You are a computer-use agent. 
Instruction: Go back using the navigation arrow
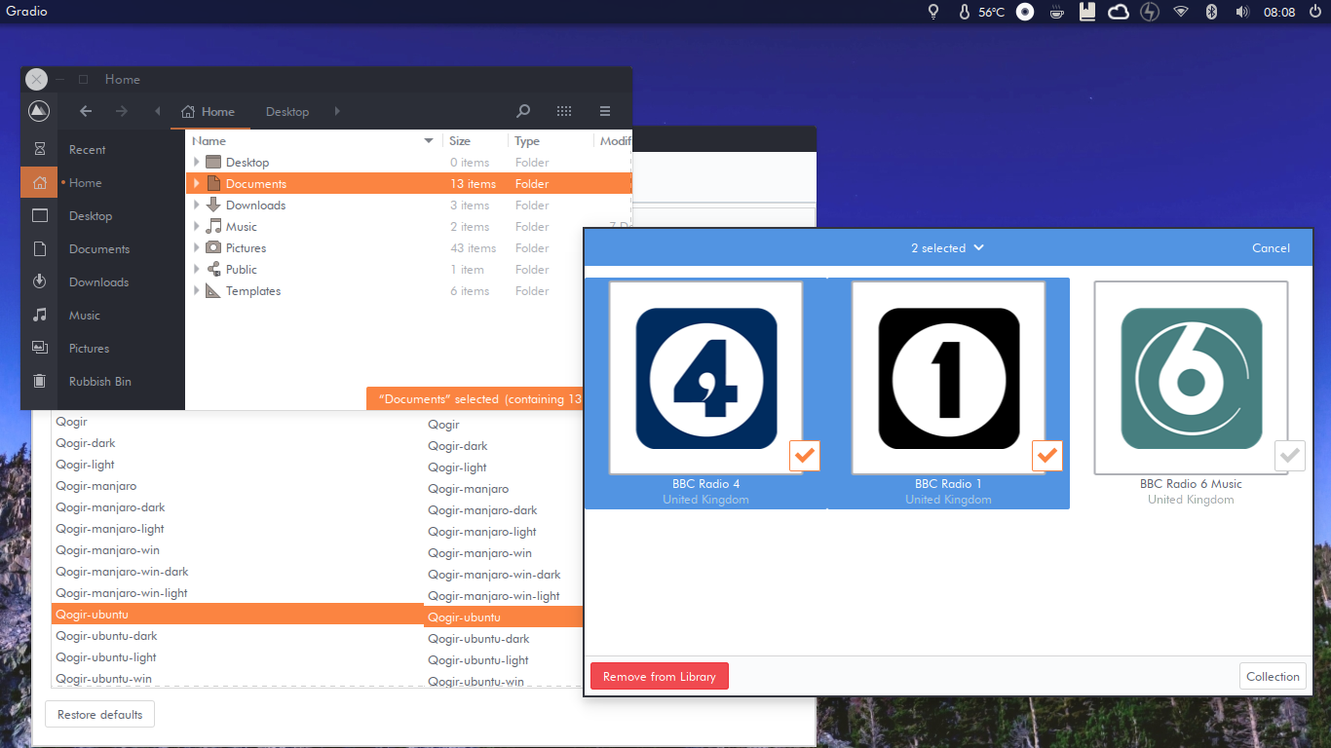tap(85, 111)
